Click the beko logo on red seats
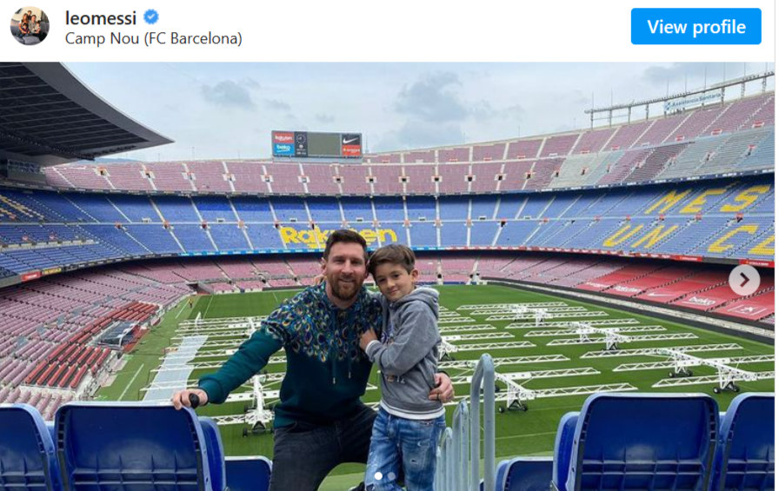The image size is (779, 491). (x=701, y=301)
